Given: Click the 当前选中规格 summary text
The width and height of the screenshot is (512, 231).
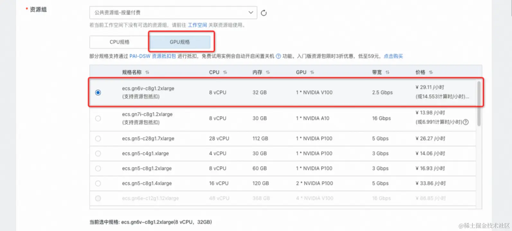Looking at the screenshot, I should (x=150, y=222).
